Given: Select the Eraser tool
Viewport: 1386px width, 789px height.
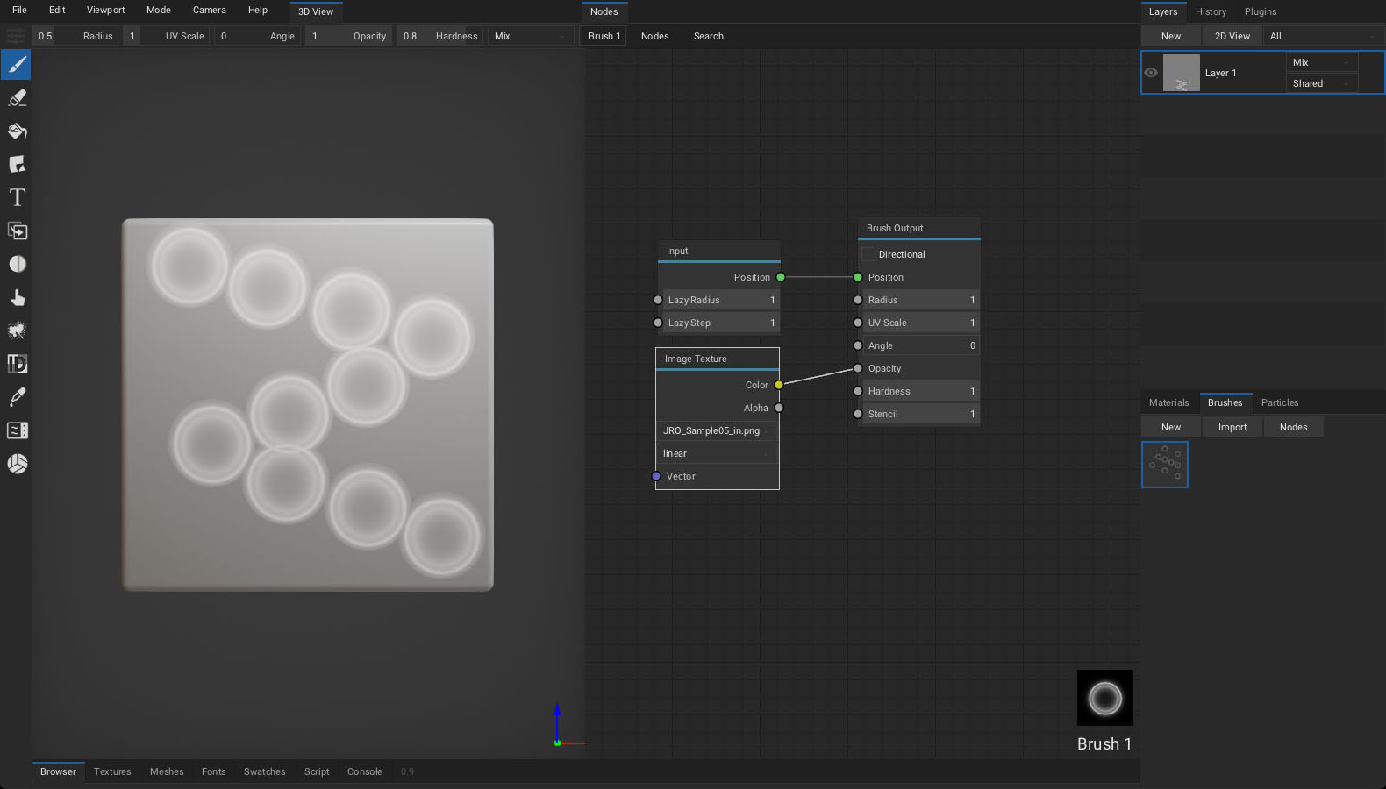Looking at the screenshot, I should coord(17,98).
